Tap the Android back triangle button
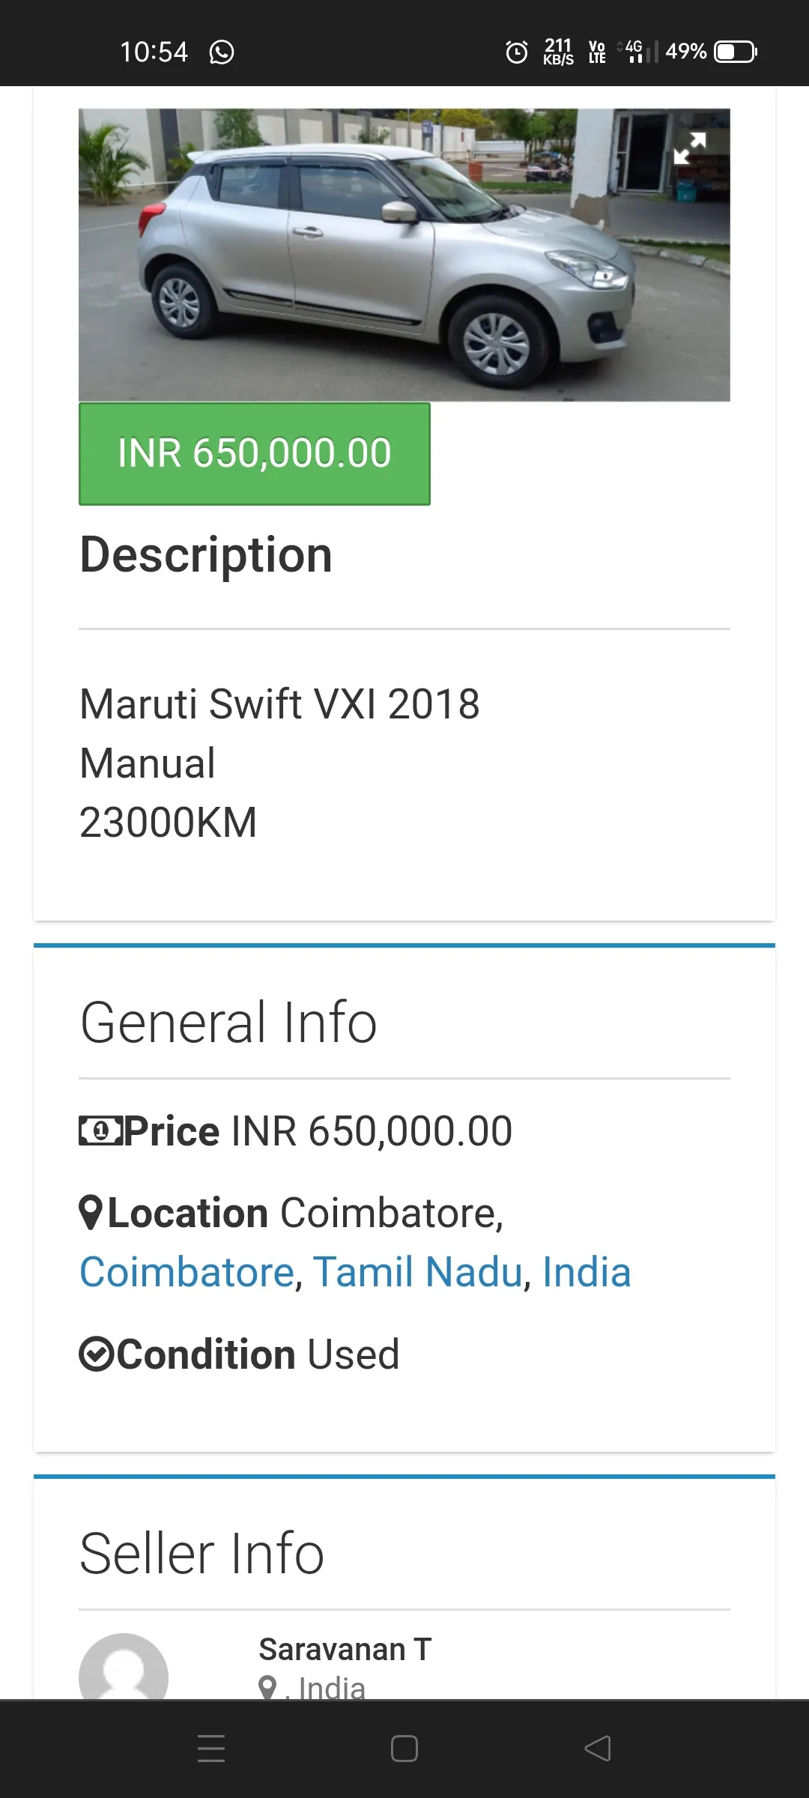Screen dimensions: 809x1798 coord(598,1749)
